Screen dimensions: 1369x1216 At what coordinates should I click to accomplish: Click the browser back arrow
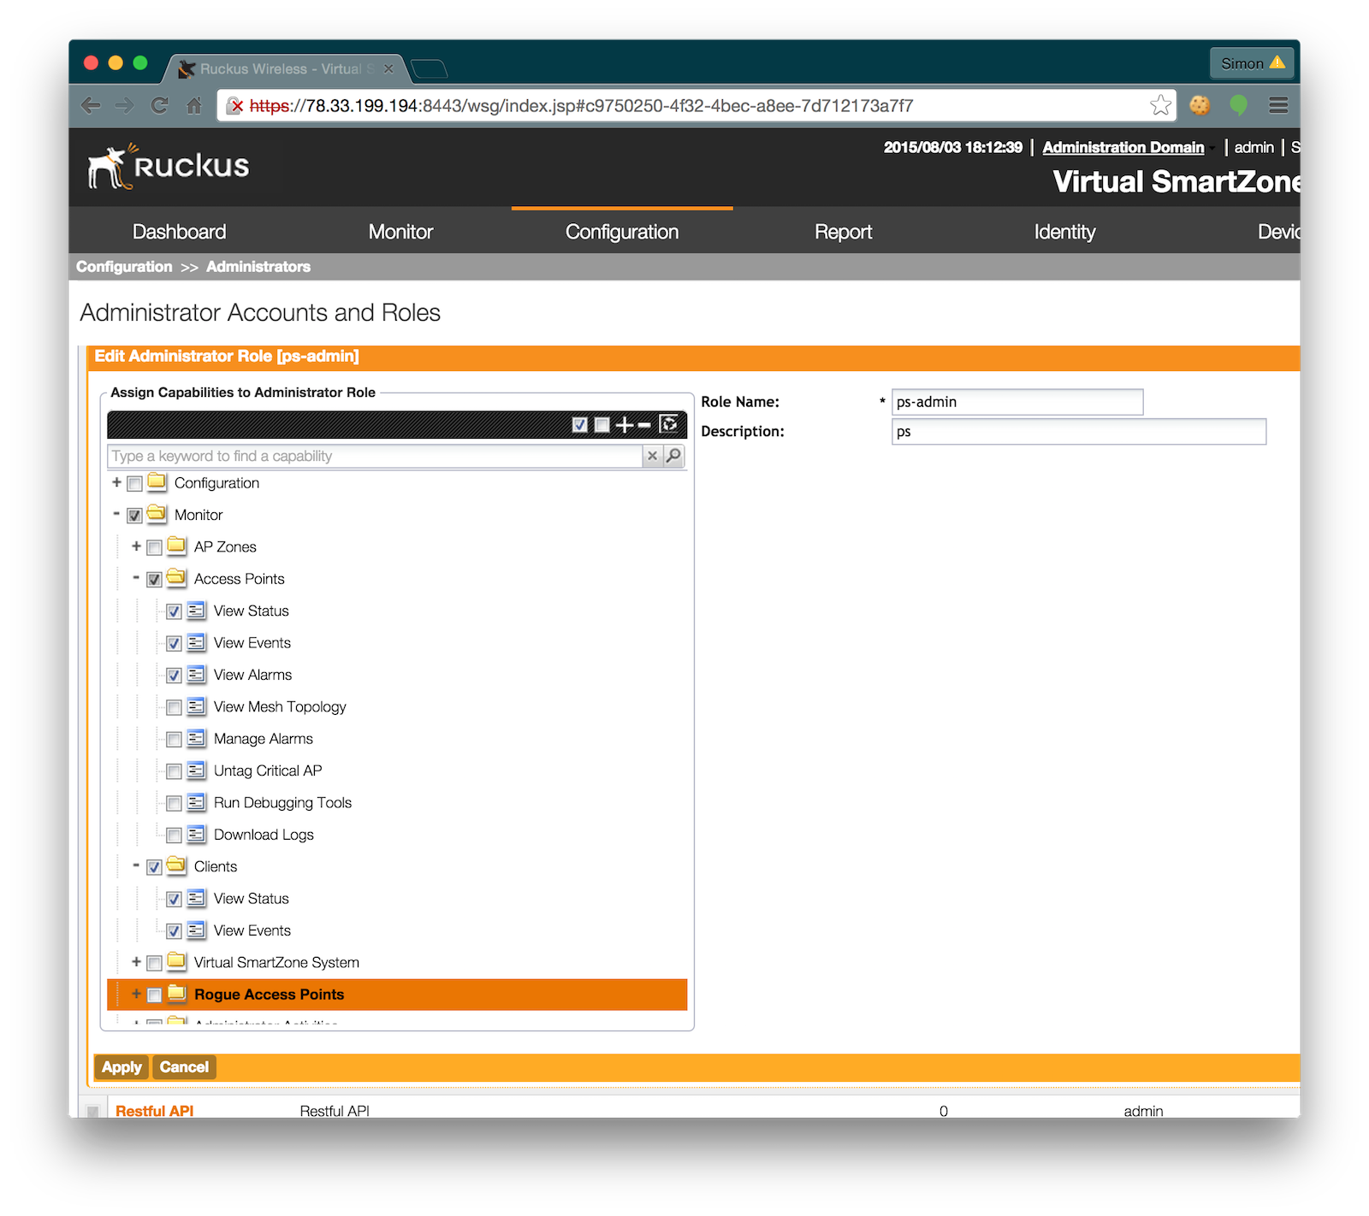click(91, 106)
